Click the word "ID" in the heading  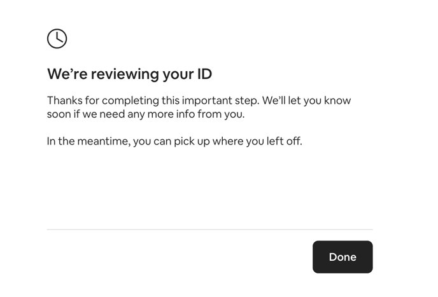click(205, 74)
